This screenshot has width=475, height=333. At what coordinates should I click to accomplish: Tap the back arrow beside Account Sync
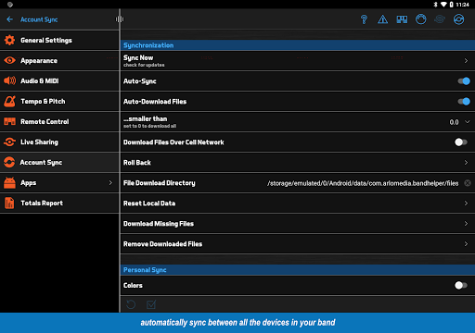pyautogui.click(x=9, y=19)
